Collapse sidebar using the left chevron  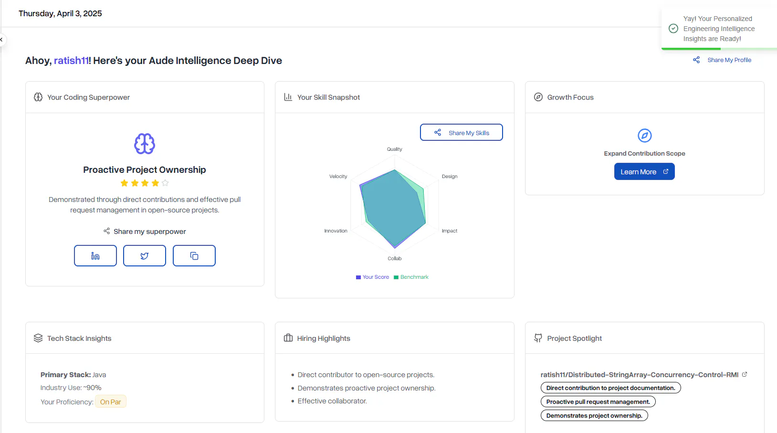1,40
